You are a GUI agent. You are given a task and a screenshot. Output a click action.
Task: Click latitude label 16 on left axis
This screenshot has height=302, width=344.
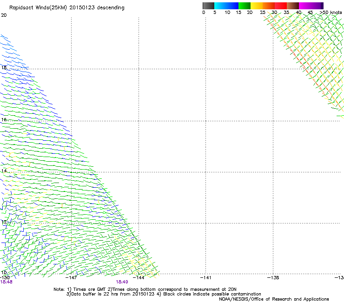(x=4, y=119)
